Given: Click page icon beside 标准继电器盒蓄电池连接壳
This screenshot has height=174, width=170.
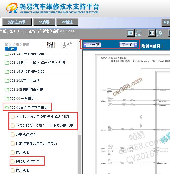Looking at the screenshot, I should (x=13, y=144).
